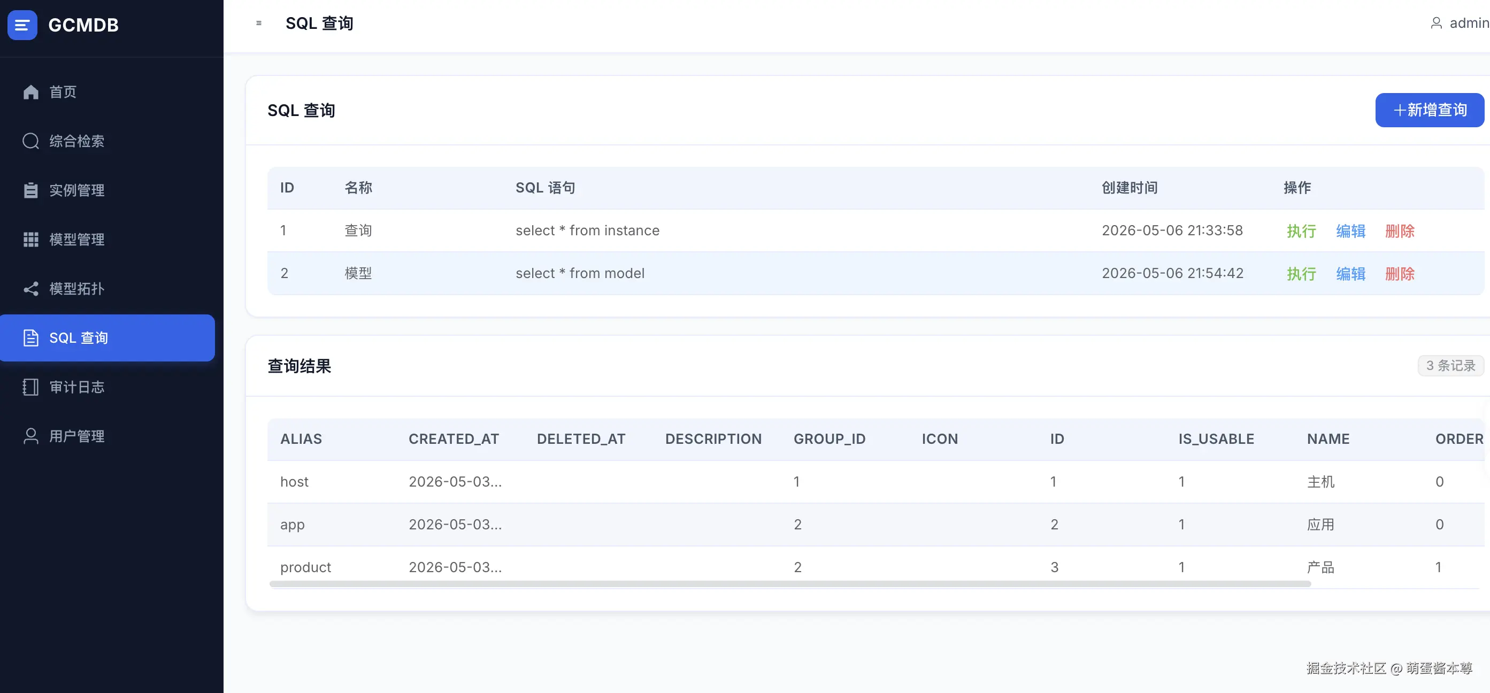This screenshot has height=693, width=1490.
Task: Click the SQL 查询 page title in header
Action: point(319,23)
